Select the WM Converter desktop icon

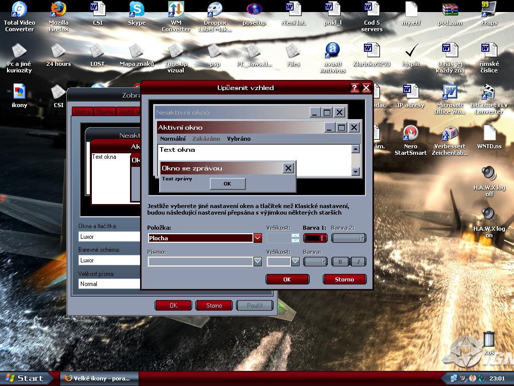click(176, 10)
